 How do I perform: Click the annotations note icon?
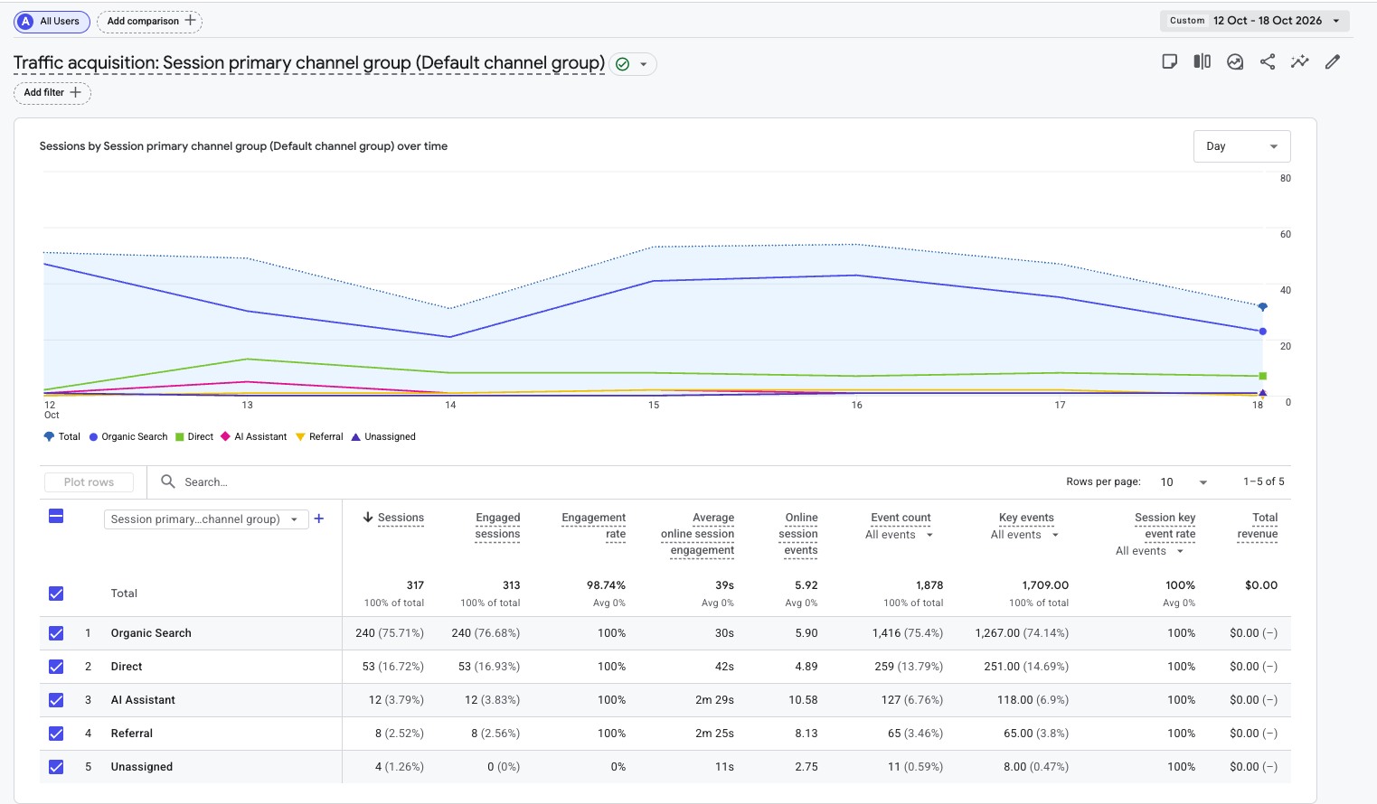point(1169,62)
